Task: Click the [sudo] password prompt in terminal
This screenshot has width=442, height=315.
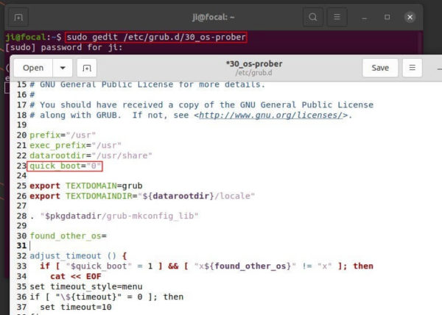Action: click(x=64, y=47)
